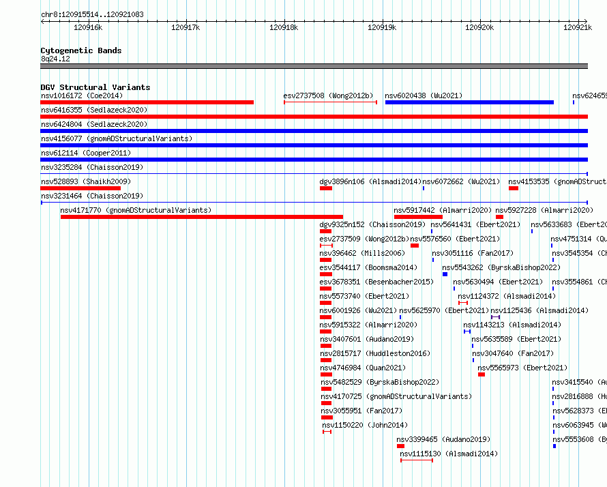Click the nsv5917442 (Almarri2020) label
The width and height of the screenshot is (607, 487).
click(x=443, y=210)
